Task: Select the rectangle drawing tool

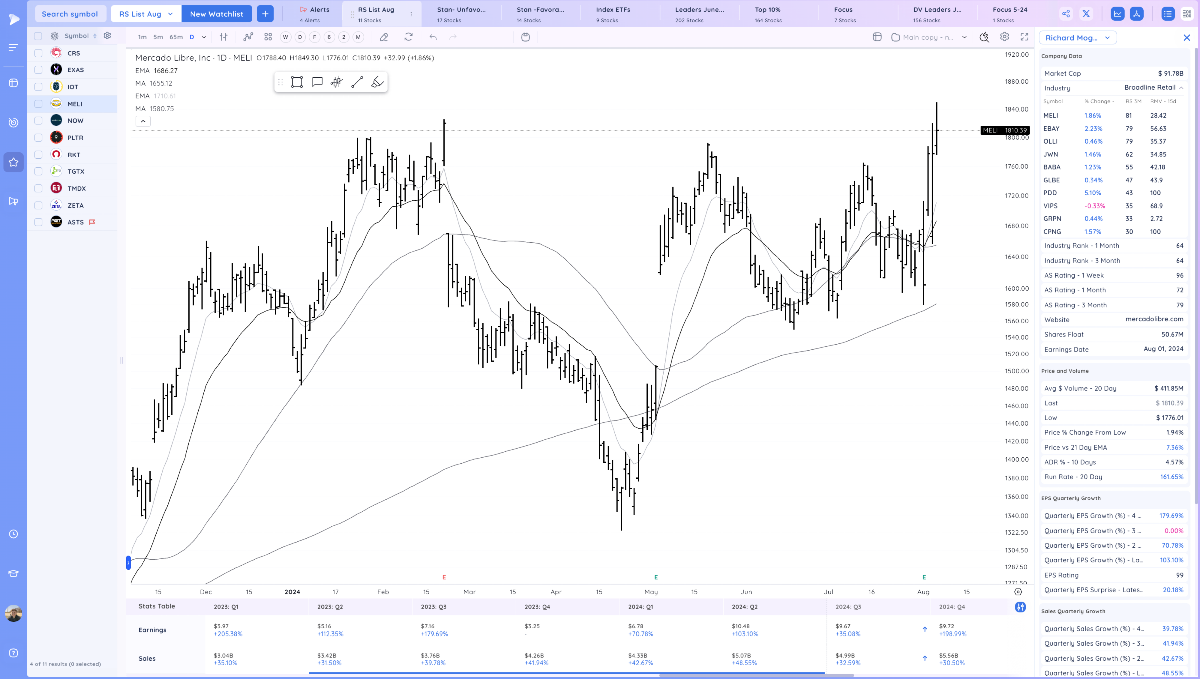Action: (x=297, y=82)
